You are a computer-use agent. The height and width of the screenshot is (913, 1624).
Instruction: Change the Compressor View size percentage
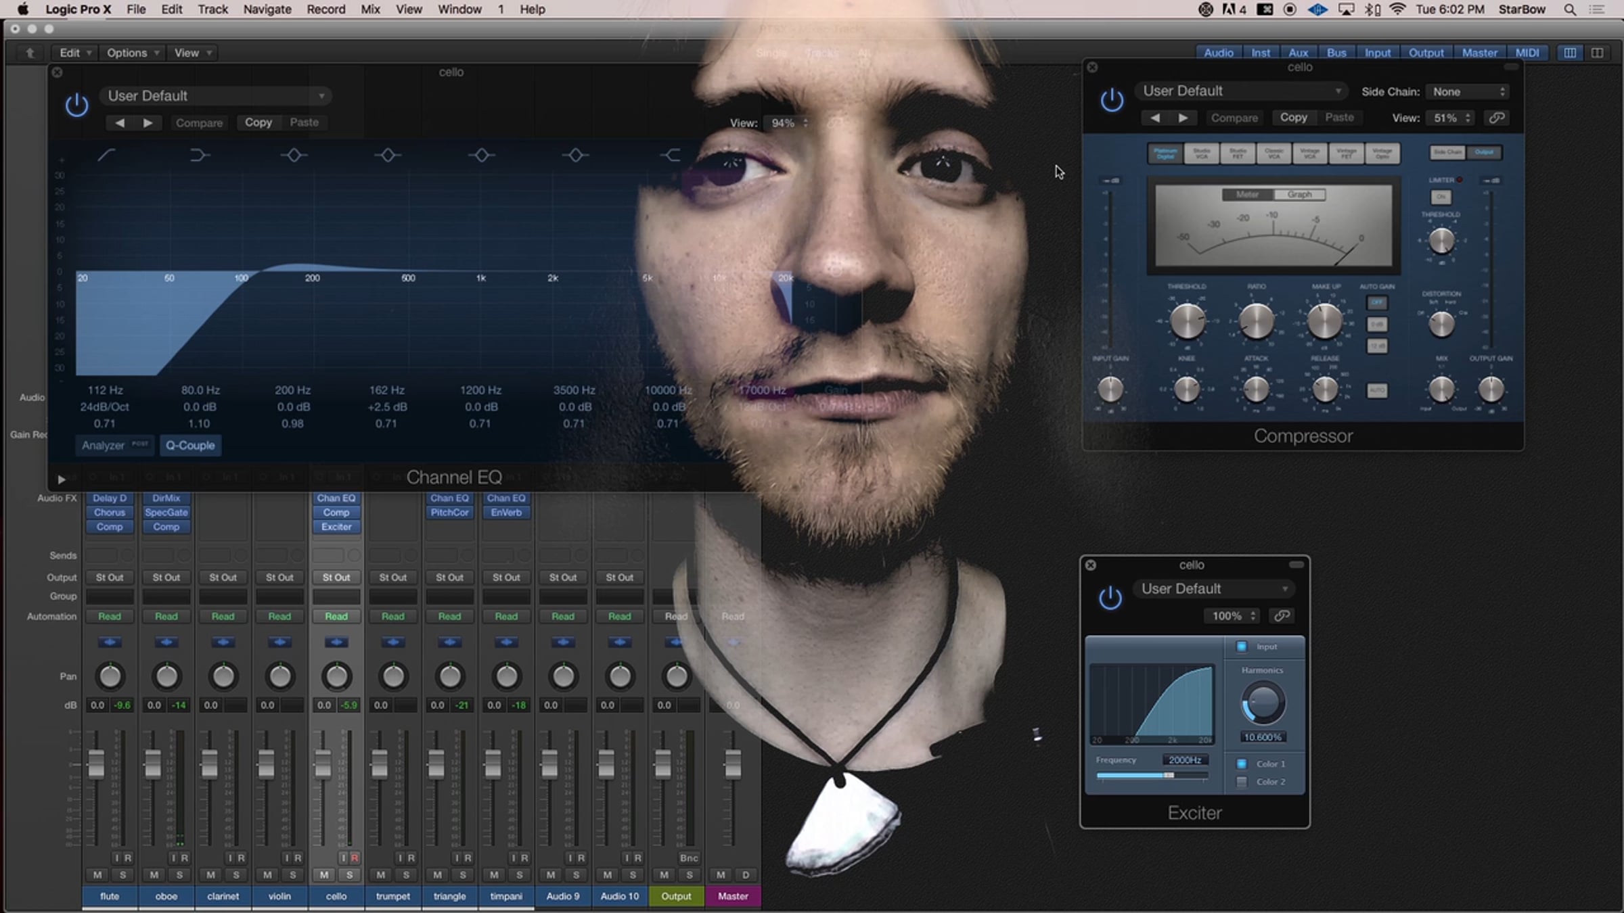pyautogui.click(x=1449, y=118)
